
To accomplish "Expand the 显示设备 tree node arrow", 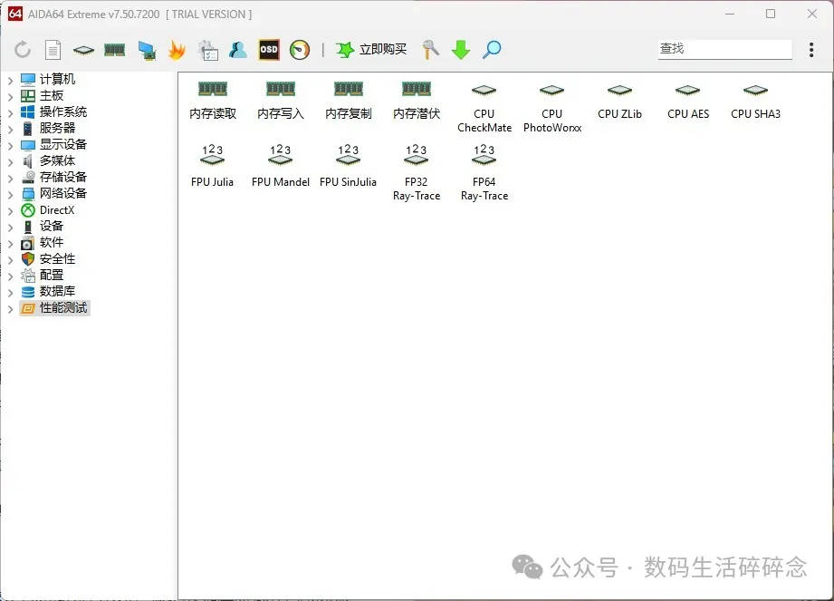I will 10,145.
